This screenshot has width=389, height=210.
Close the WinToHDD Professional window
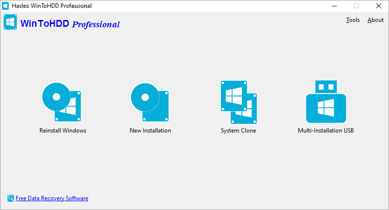coord(378,6)
